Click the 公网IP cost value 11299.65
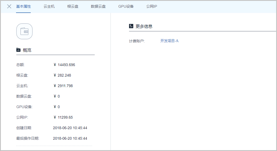 tap(65, 117)
